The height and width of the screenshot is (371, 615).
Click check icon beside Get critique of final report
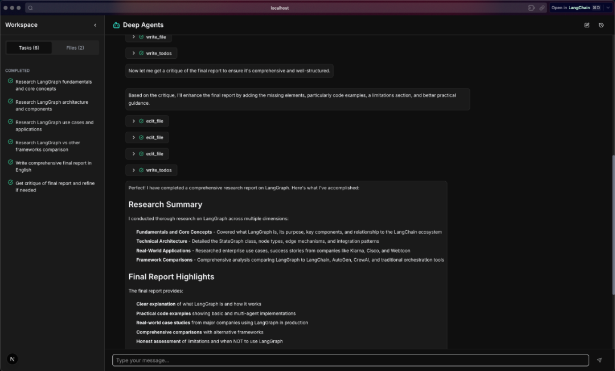click(11, 182)
